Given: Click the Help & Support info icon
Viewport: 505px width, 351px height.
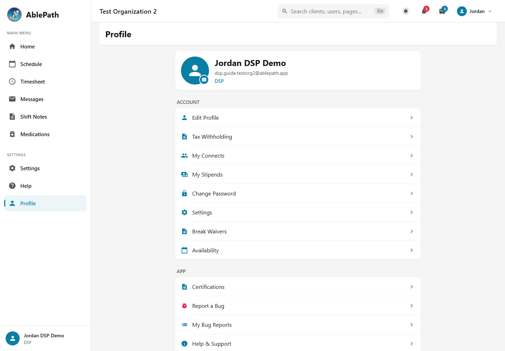Looking at the screenshot, I should [x=184, y=344].
